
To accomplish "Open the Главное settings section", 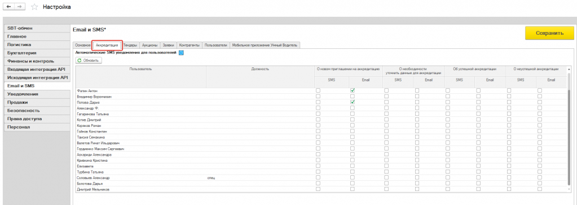I will [37, 37].
